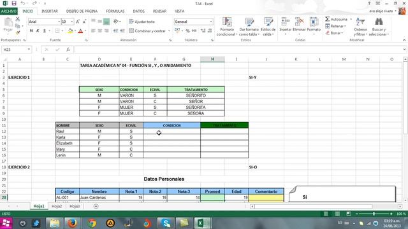Click the Undo arrow in title bar
408x229 pixels.
[x=23, y=3]
